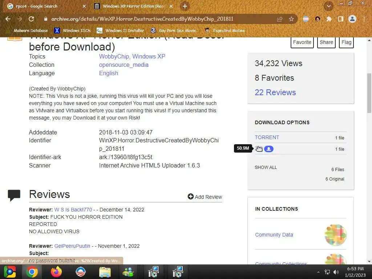Screen dimensions: 372x279
Task: Open the Windows ISOs bookmark
Action: tap(73, 31)
